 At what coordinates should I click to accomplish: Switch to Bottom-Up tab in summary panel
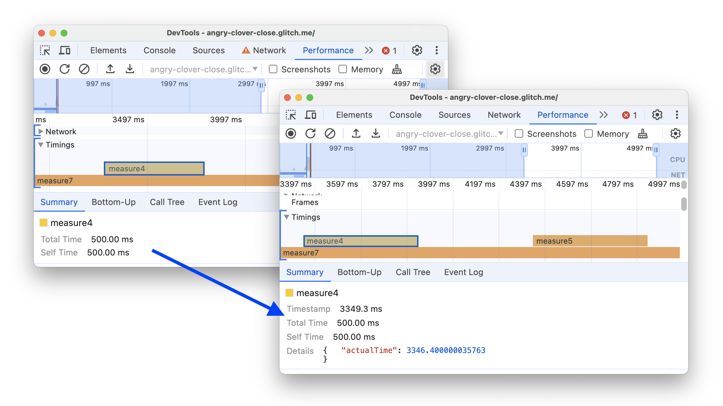(360, 271)
